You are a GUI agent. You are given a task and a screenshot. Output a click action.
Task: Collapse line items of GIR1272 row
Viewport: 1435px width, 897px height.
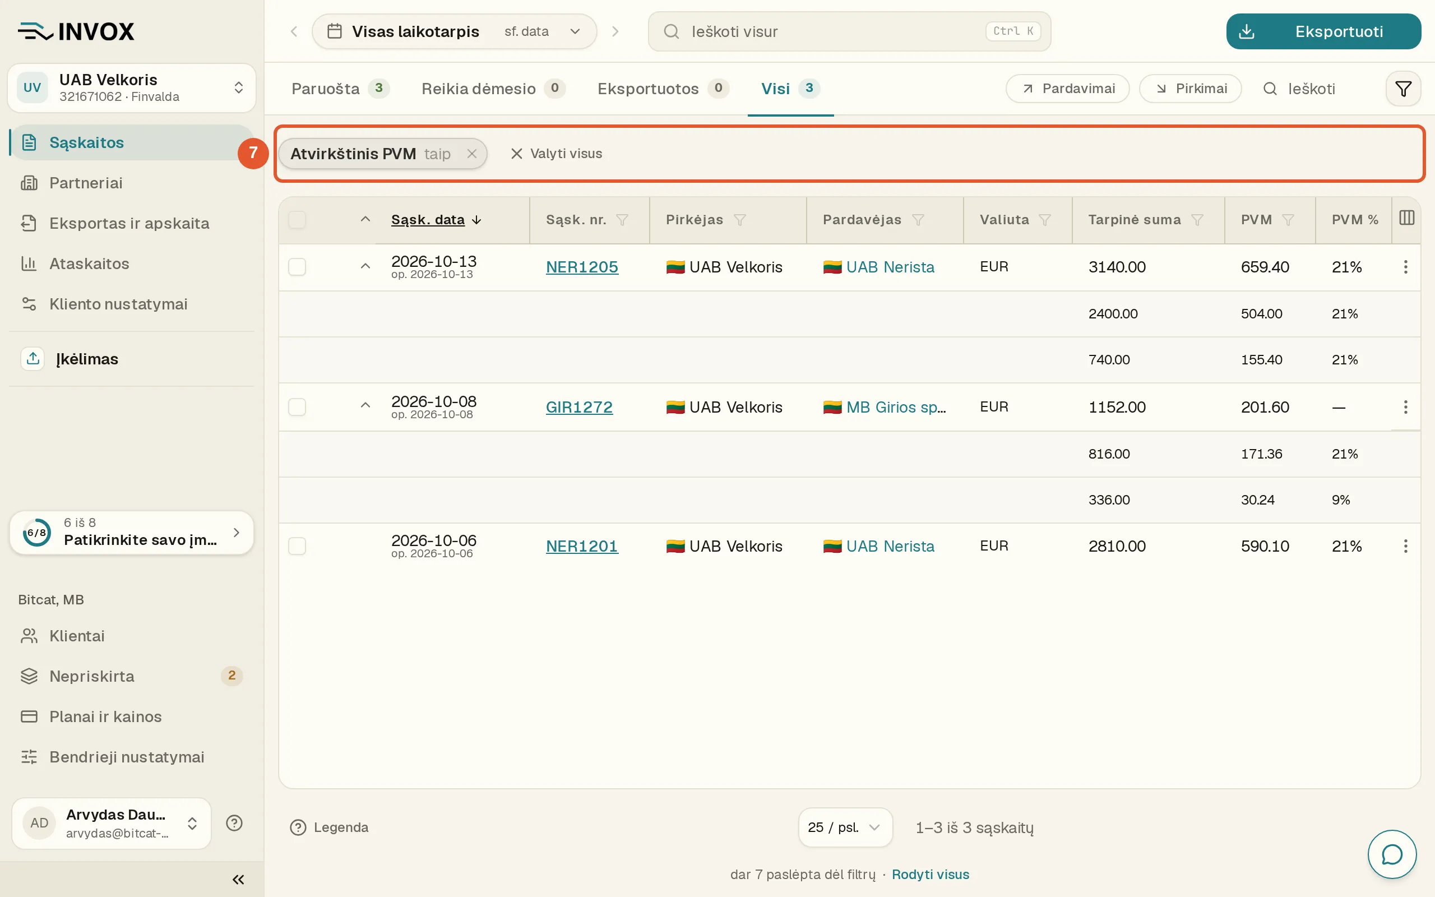365,405
